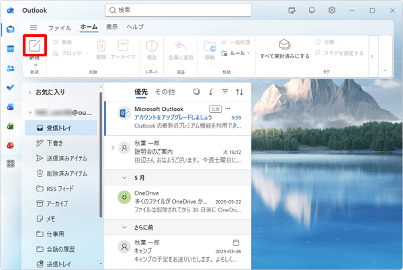Click the Move folder icon in ribbon
Image resolution: width=403 pixels, height=270 pixels.
(x=210, y=46)
